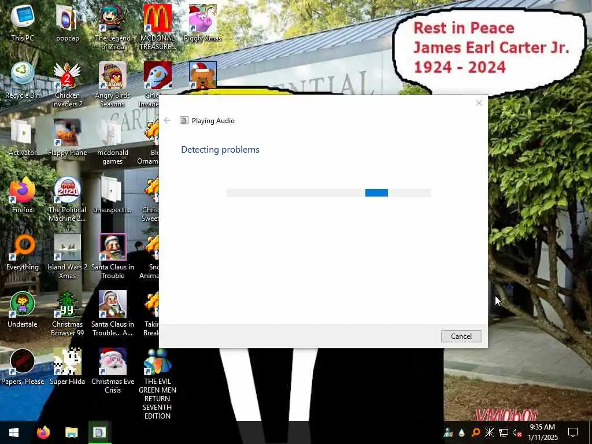Select the MCDONAL TREASURE shortcut
Image resolution: width=592 pixels, height=444 pixels.
pyautogui.click(x=157, y=27)
